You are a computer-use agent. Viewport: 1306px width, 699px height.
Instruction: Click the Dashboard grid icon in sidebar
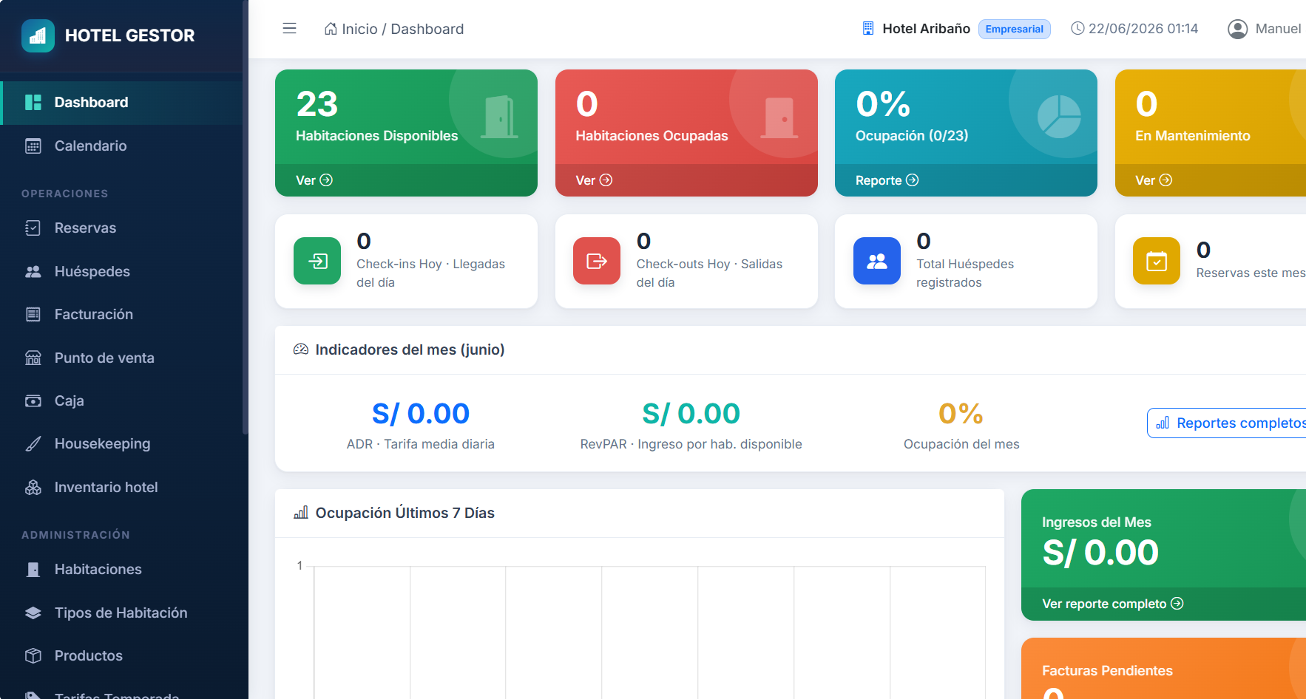33,102
